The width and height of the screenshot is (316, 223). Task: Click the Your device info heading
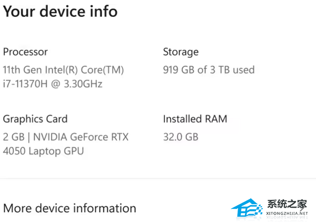[60, 11]
